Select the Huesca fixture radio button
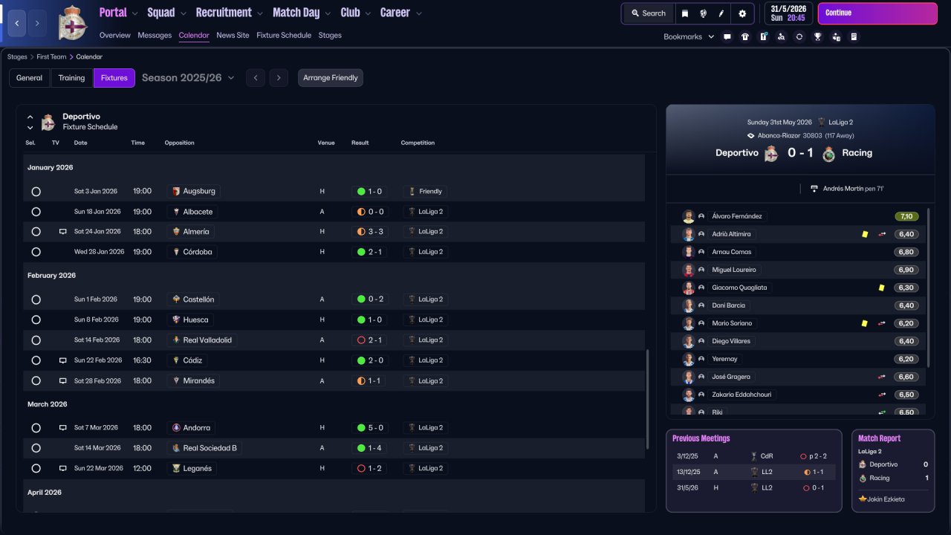 pyautogui.click(x=36, y=320)
